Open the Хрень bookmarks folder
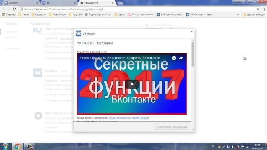 [x=120, y=15]
